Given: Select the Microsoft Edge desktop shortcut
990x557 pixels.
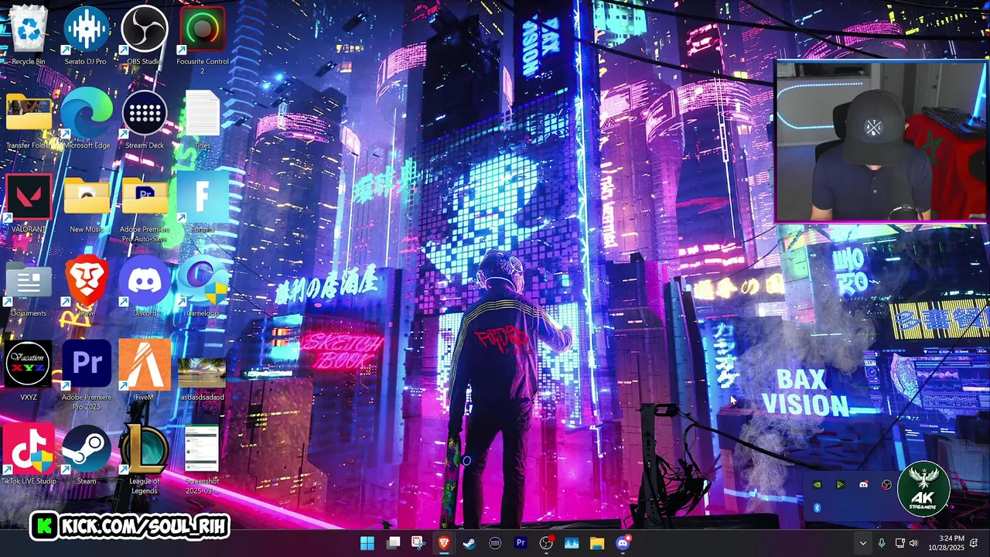Looking at the screenshot, I should coord(87,120).
